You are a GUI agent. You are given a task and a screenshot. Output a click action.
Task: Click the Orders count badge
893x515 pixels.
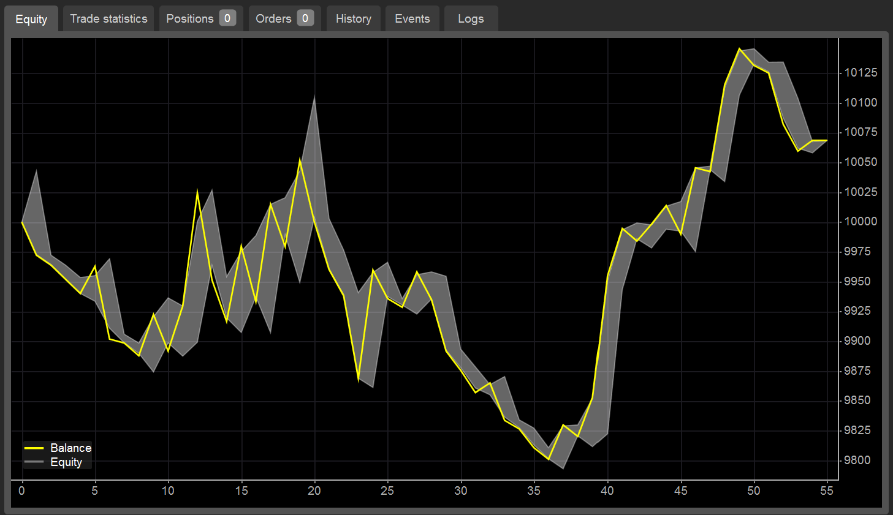(x=305, y=18)
